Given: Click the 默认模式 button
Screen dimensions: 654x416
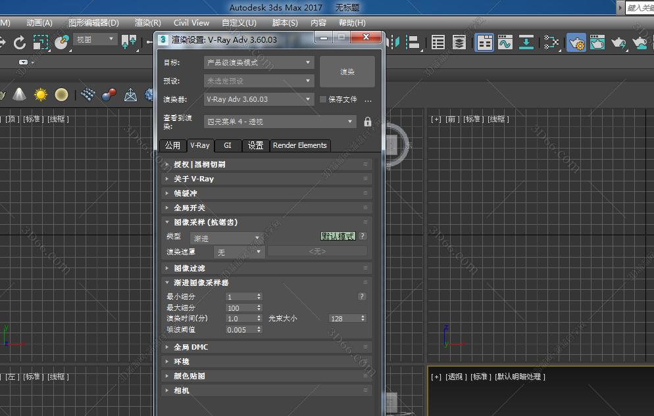Looking at the screenshot, I should coord(337,236).
